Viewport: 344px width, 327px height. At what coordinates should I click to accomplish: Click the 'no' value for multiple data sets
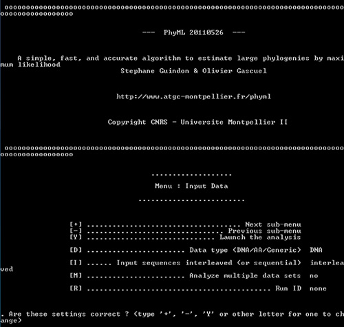[314, 276]
